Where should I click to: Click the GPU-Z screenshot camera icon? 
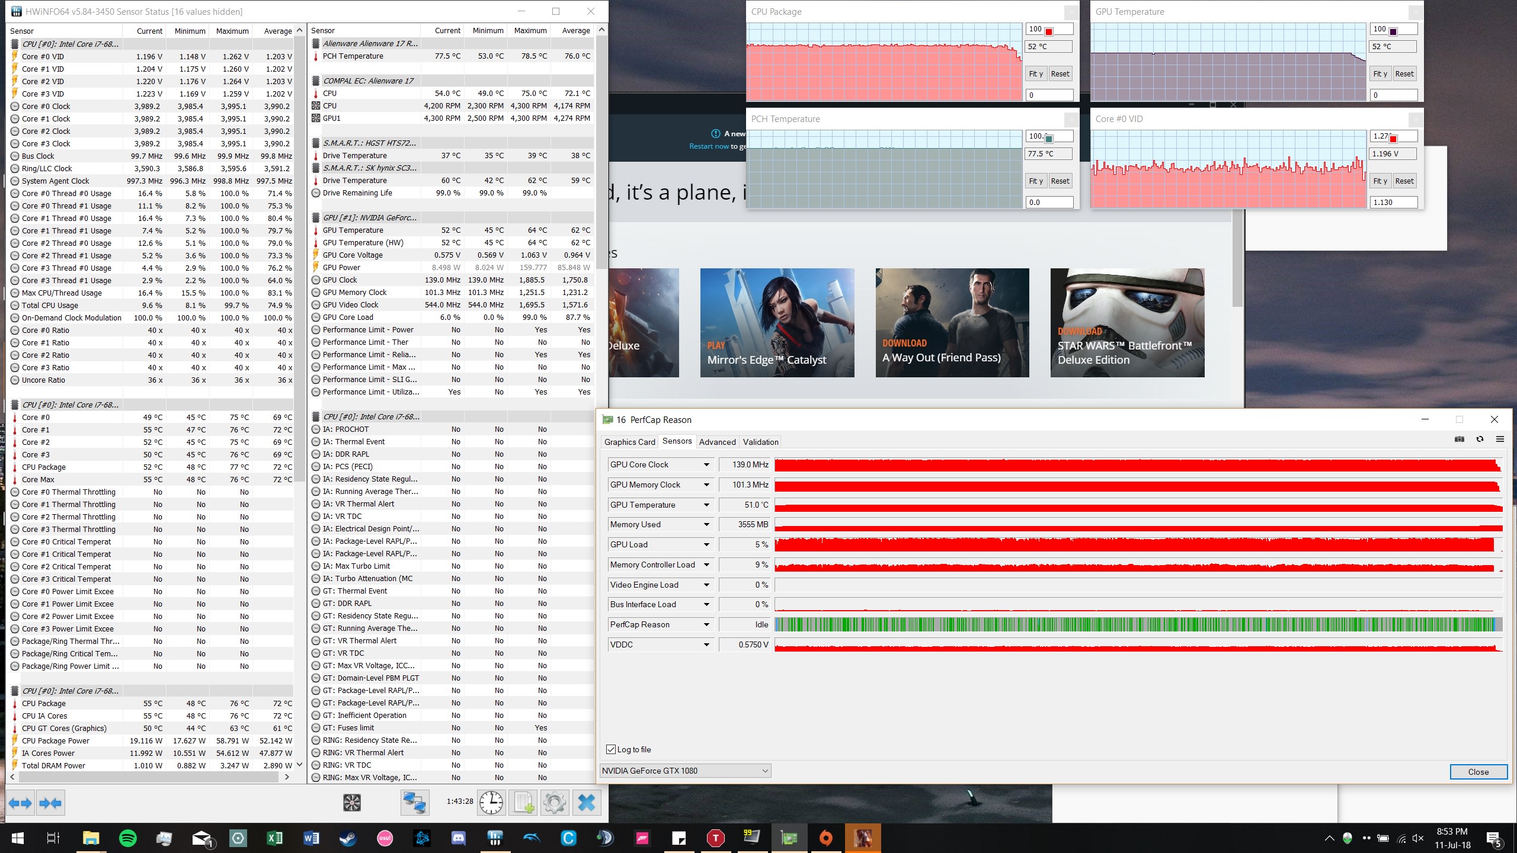click(1460, 439)
